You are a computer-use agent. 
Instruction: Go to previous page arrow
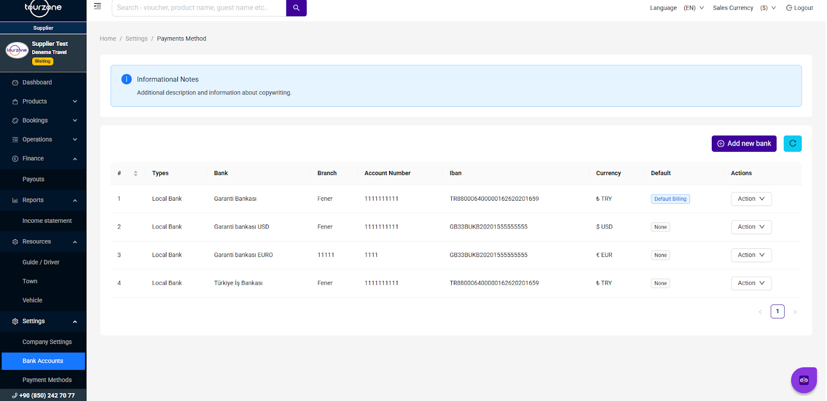[760, 312]
